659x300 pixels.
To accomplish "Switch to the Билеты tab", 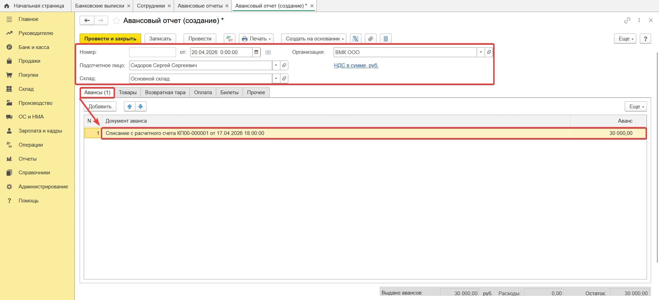I will [229, 92].
